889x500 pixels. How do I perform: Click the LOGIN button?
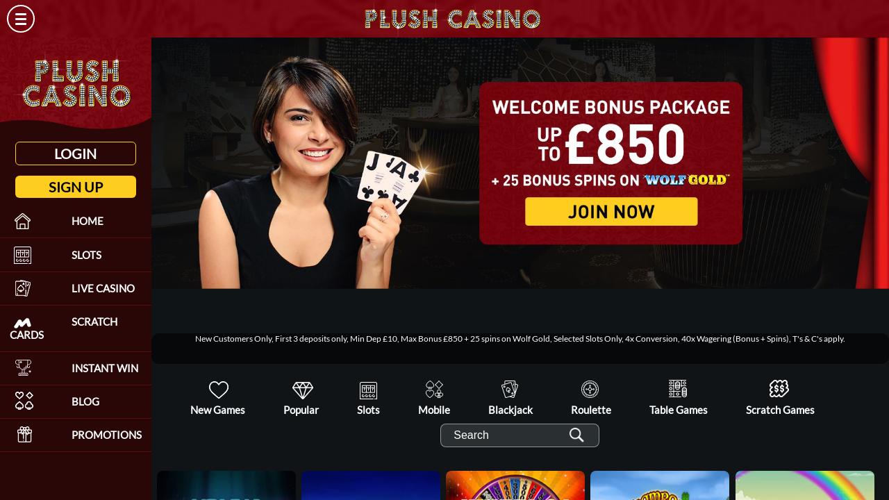click(x=76, y=153)
